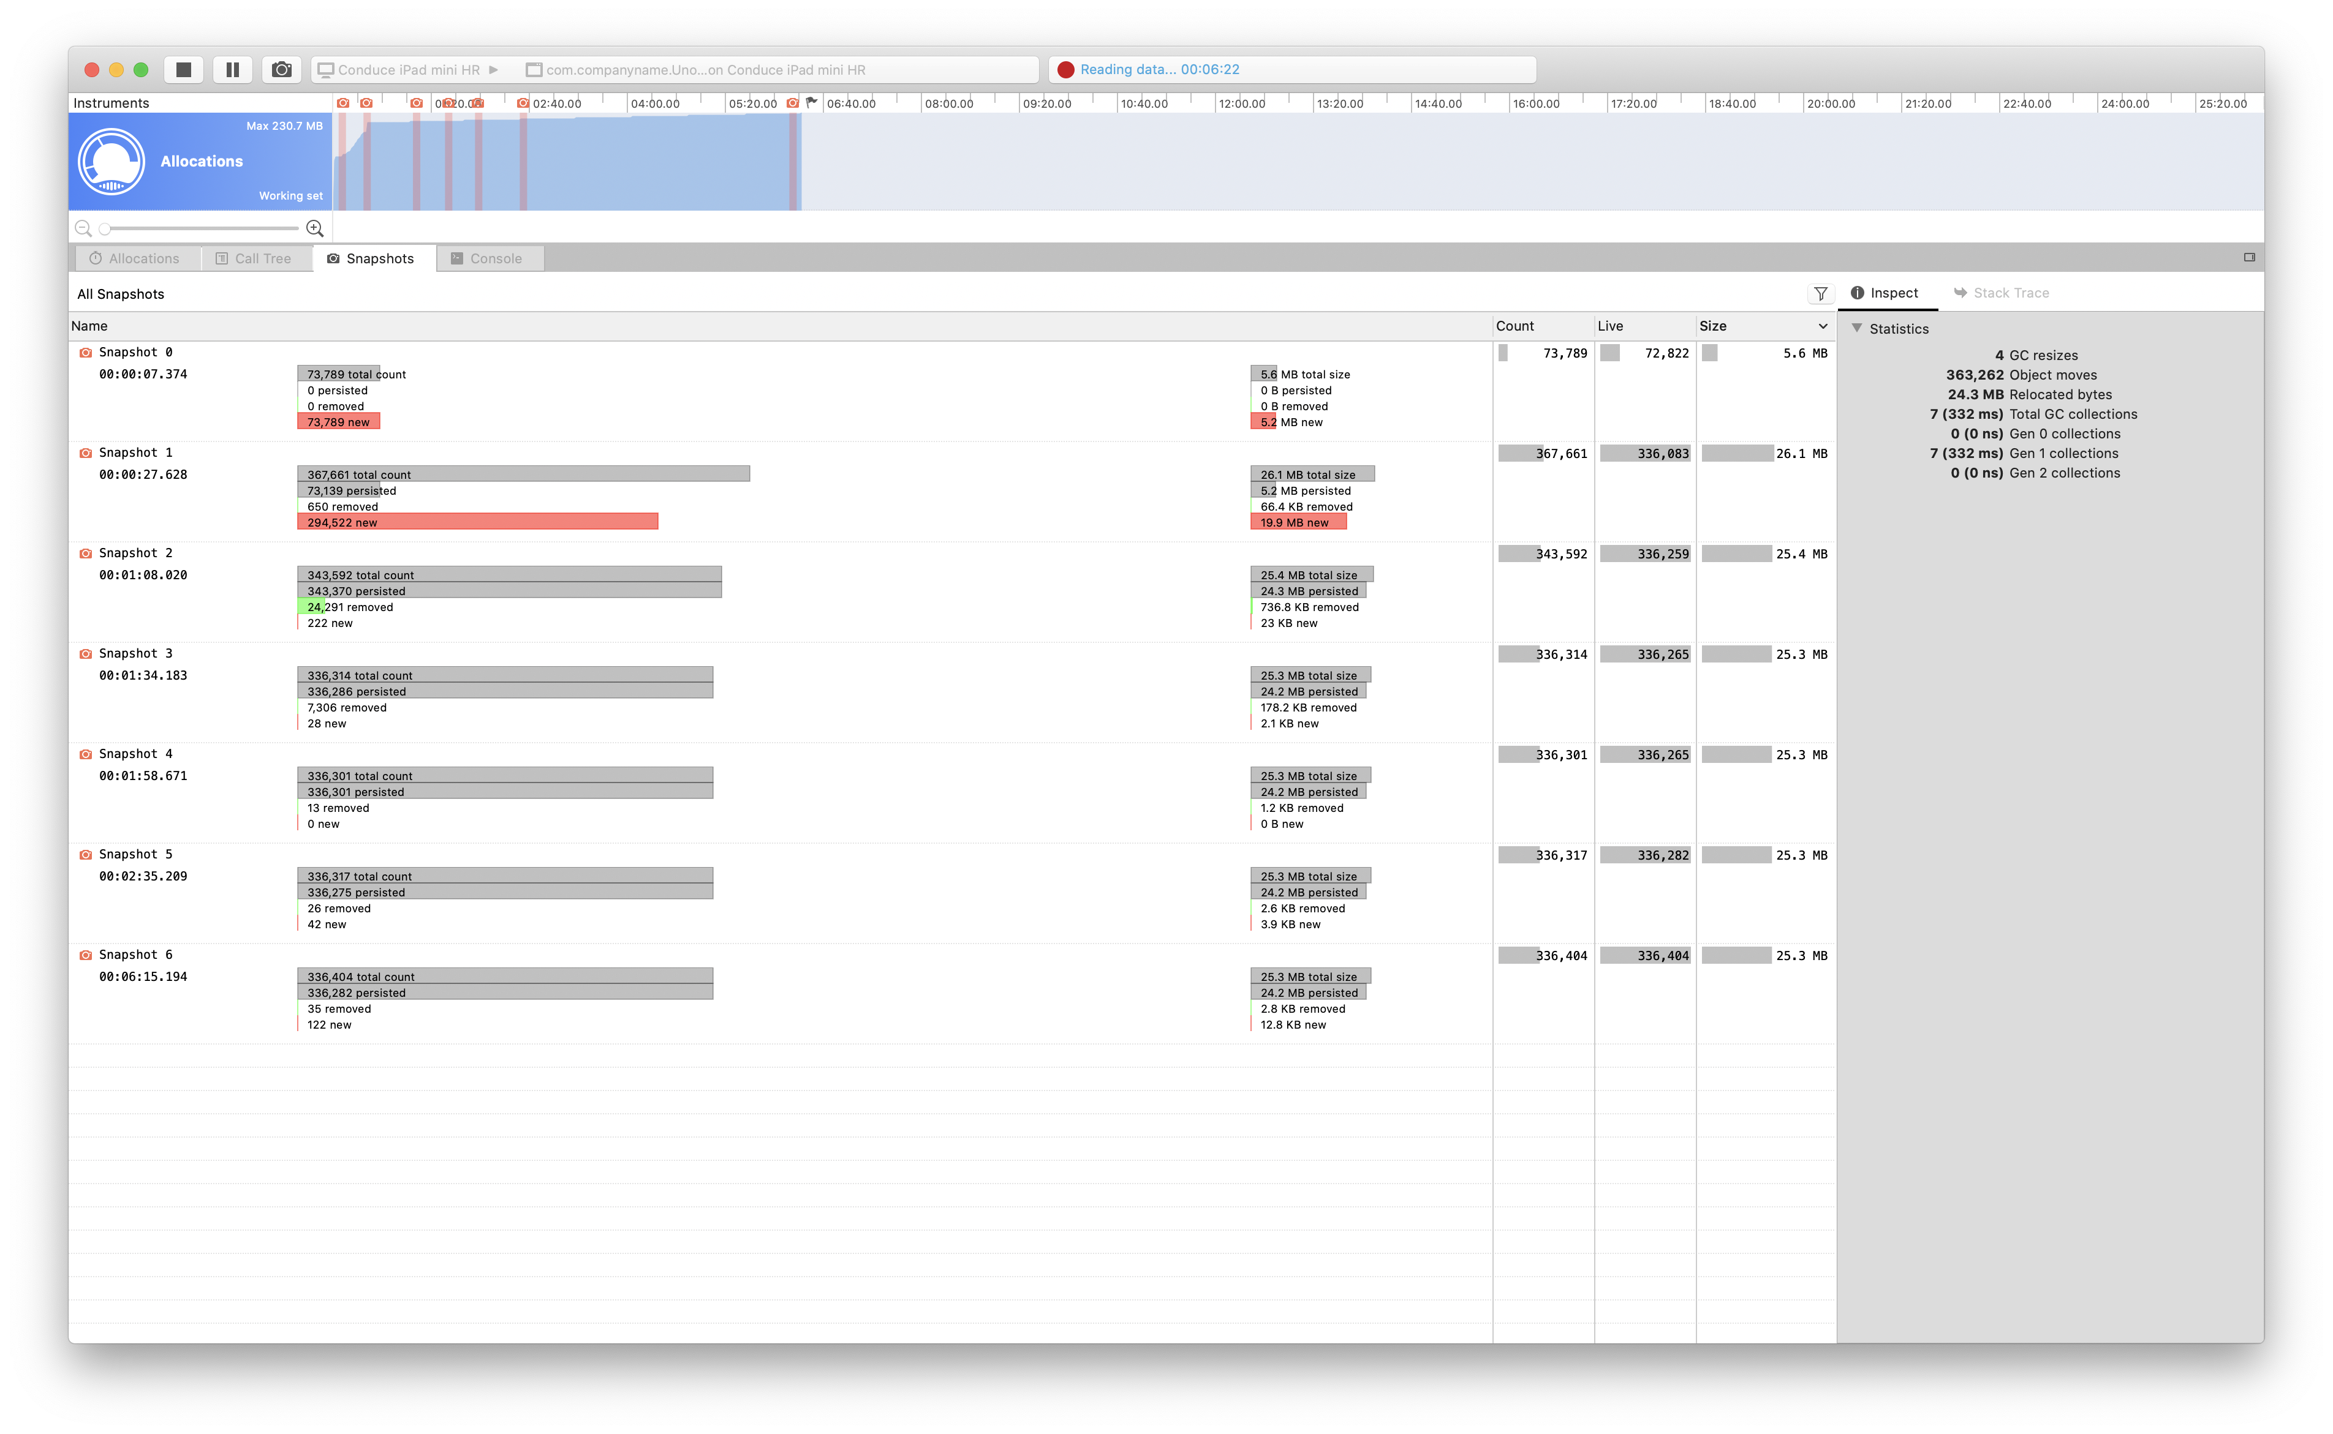Click the Snapshot 6 camera icon

[x=85, y=956]
